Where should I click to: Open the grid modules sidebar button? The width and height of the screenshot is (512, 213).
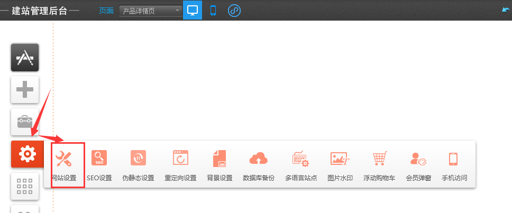25,186
